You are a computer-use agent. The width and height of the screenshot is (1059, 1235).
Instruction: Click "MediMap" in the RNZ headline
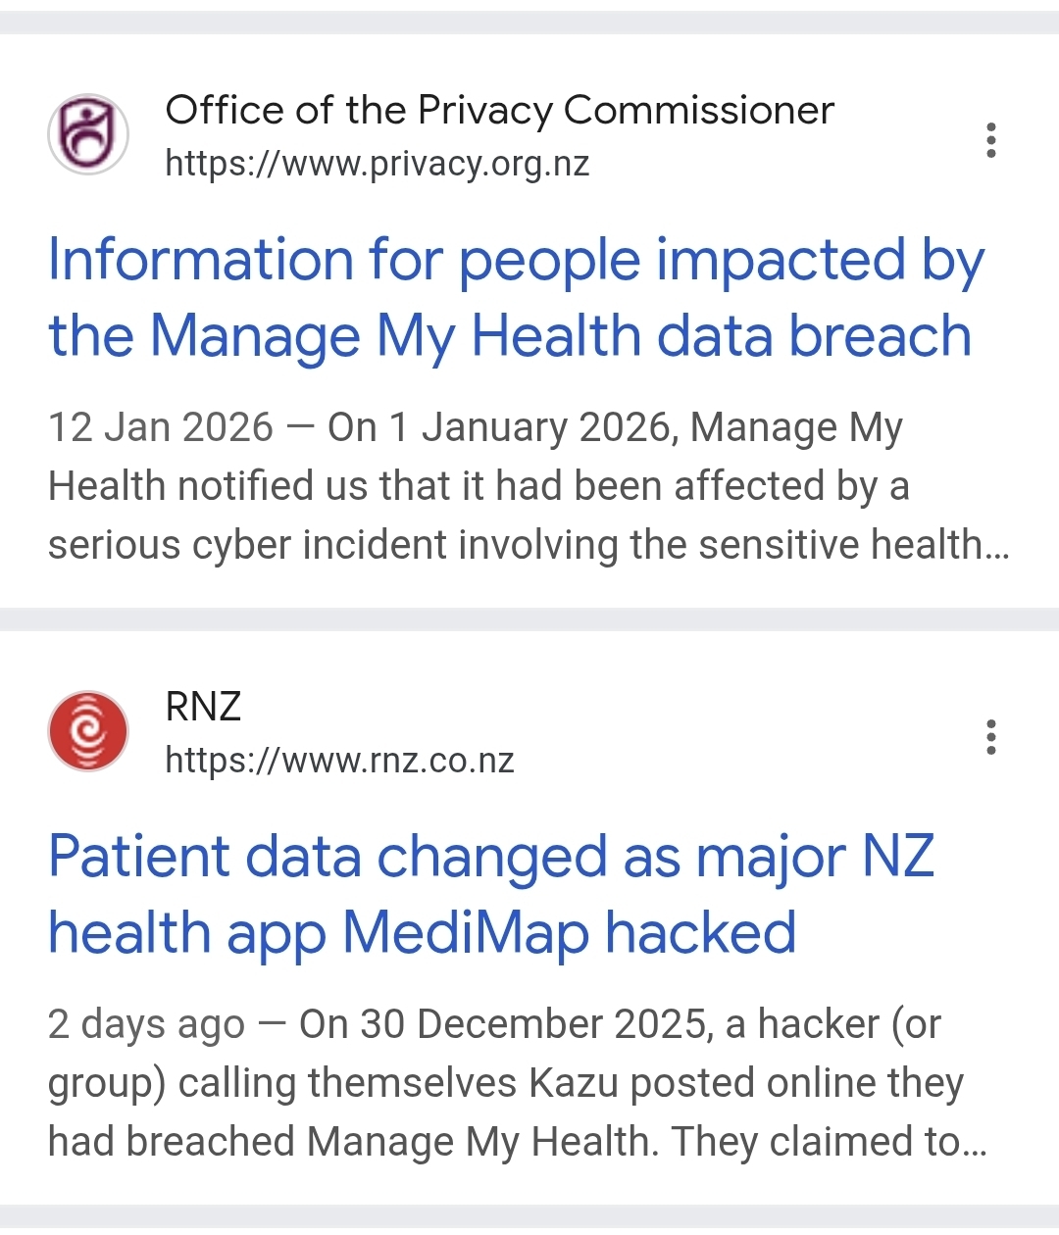(465, 932)
